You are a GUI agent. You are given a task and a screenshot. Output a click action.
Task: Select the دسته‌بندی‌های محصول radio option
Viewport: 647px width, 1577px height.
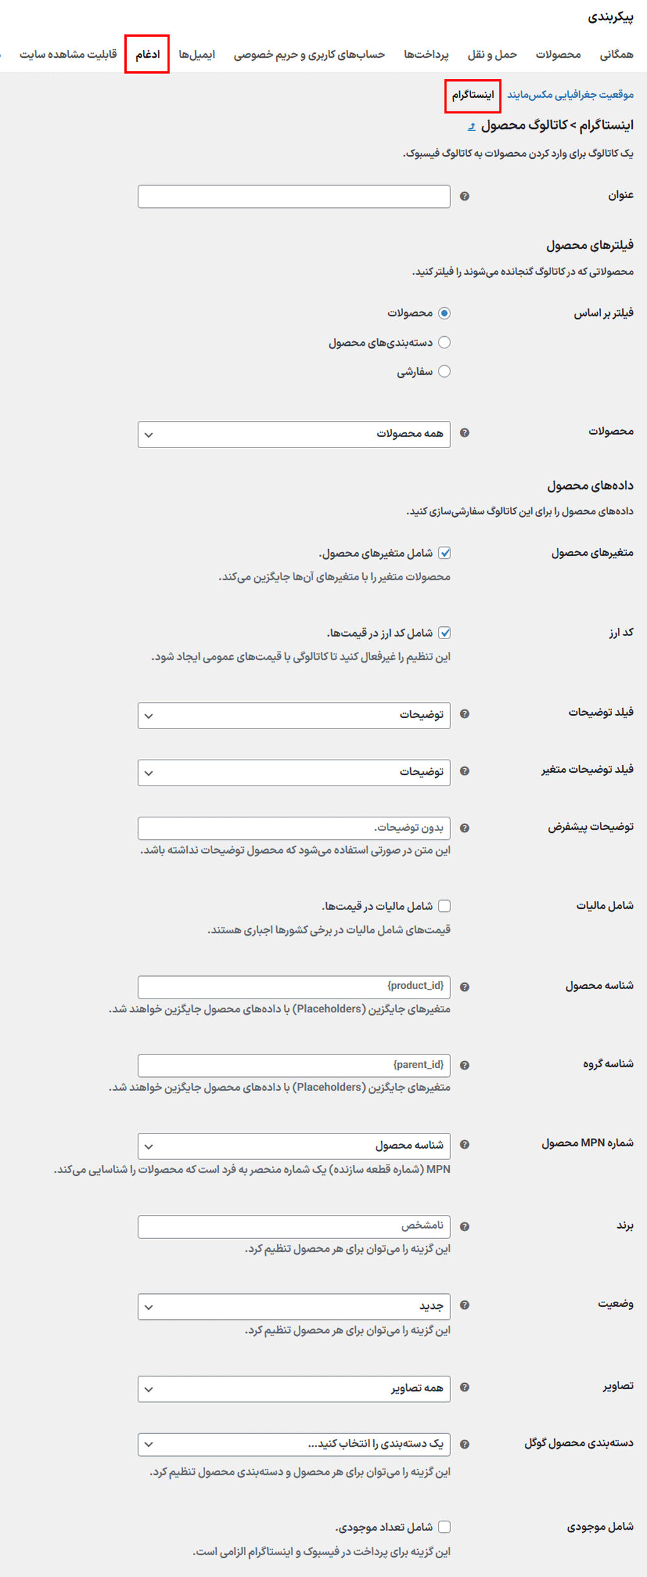pos(444,342)
